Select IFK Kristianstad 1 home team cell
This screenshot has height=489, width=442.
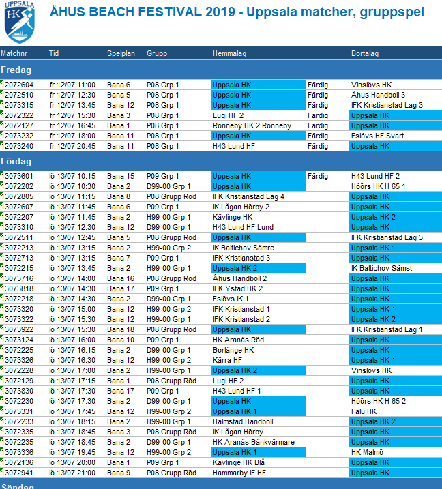pos(241,310)
